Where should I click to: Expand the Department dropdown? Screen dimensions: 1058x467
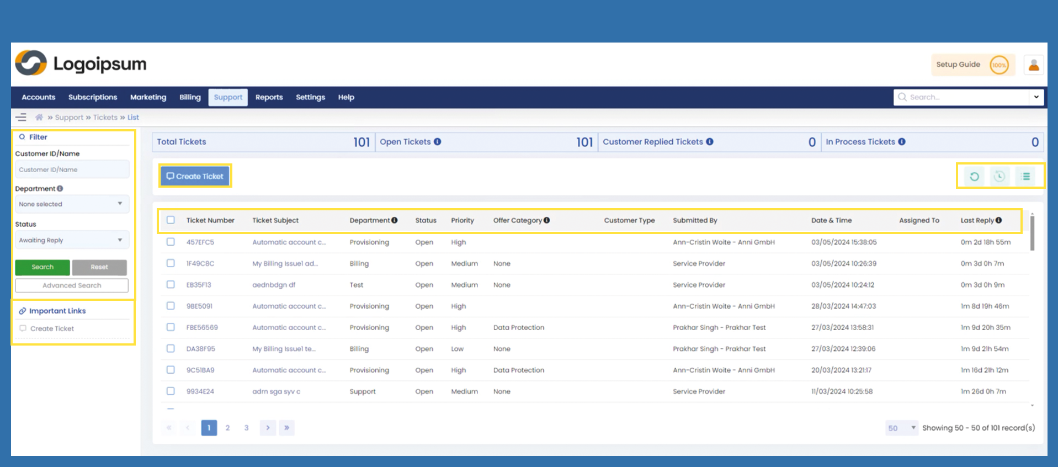tap(72, 204)
